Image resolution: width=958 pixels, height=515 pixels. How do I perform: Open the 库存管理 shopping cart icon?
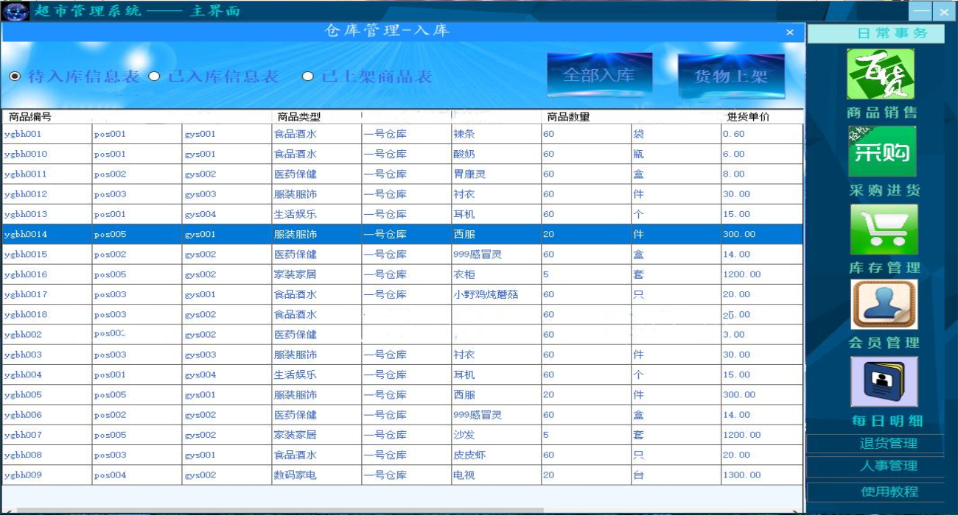[884, 230]
